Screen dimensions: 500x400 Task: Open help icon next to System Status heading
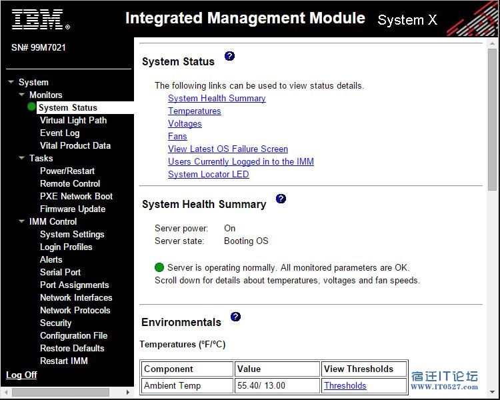[x=229, y=56]
